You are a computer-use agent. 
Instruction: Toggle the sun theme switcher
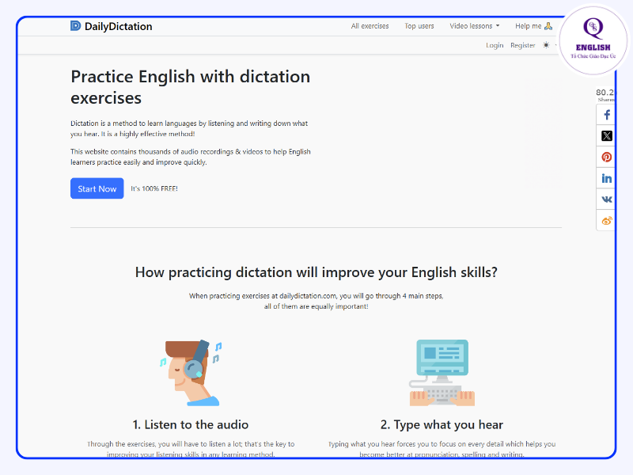coord(546,45)
